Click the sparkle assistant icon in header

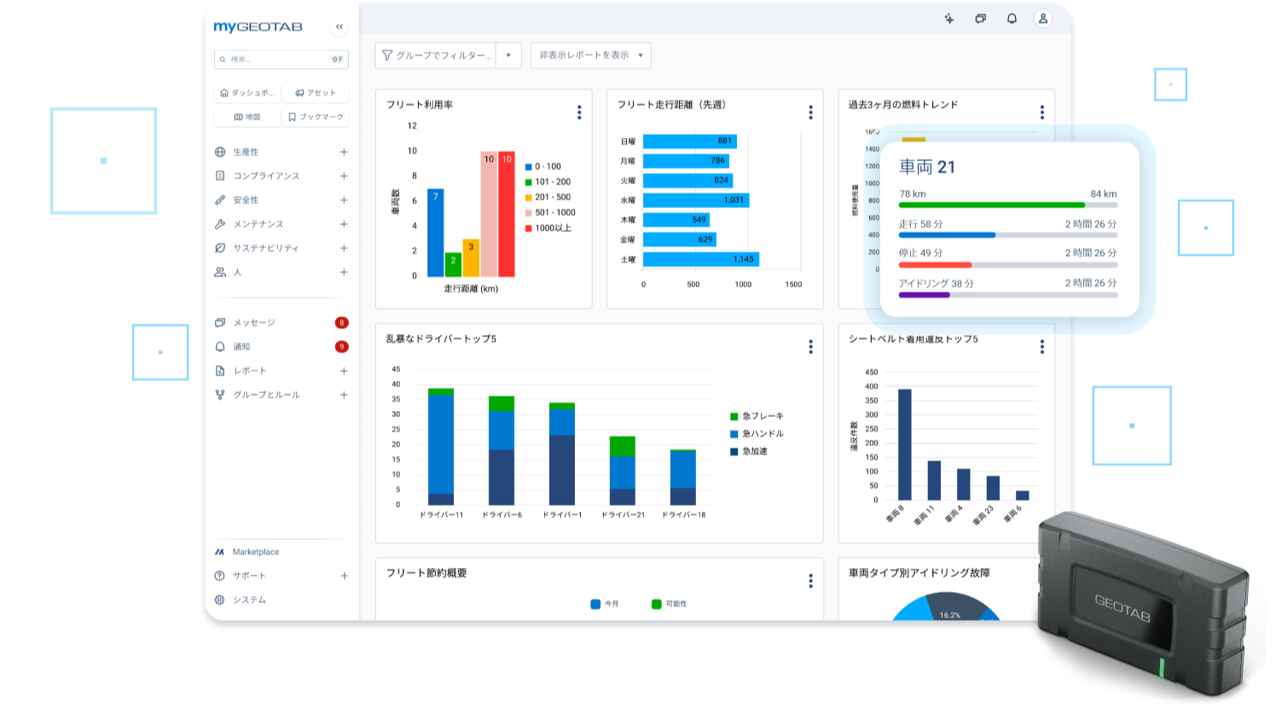(x=949, y=19)
